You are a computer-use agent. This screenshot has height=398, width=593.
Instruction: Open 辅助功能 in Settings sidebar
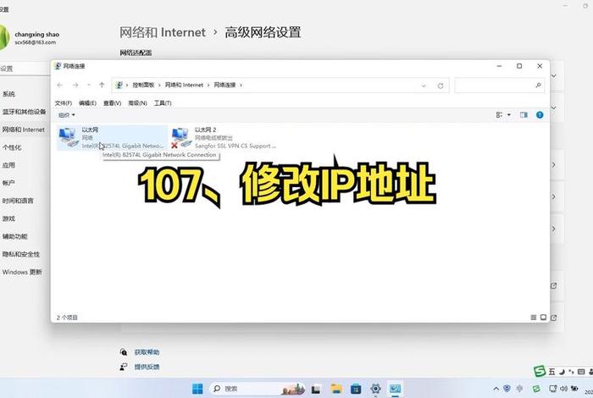(14, 236)
